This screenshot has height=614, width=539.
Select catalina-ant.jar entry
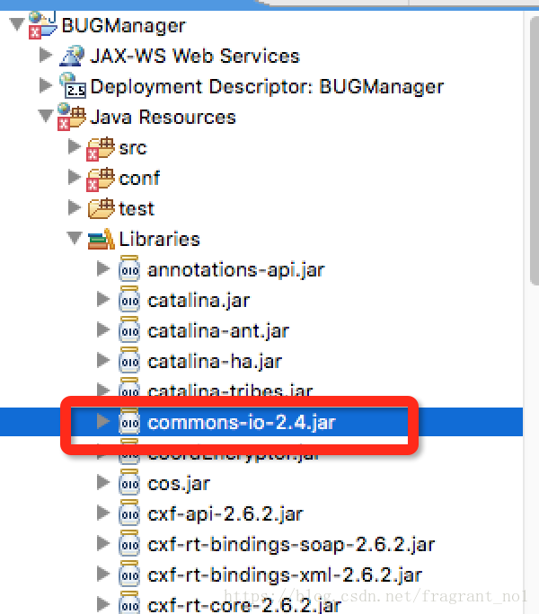tap(218, 331)
